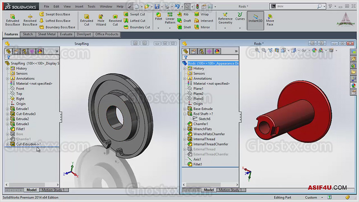The image size is (359, 202).
Task: Click the Undo icon in top toolbar
Action: tap(177, 7)
